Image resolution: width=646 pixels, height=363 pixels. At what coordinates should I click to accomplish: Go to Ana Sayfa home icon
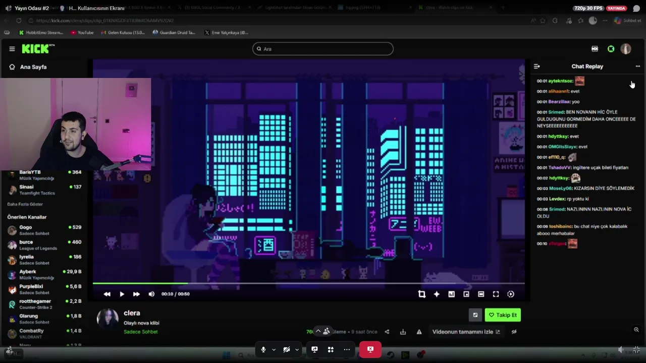tap(12, 67)
